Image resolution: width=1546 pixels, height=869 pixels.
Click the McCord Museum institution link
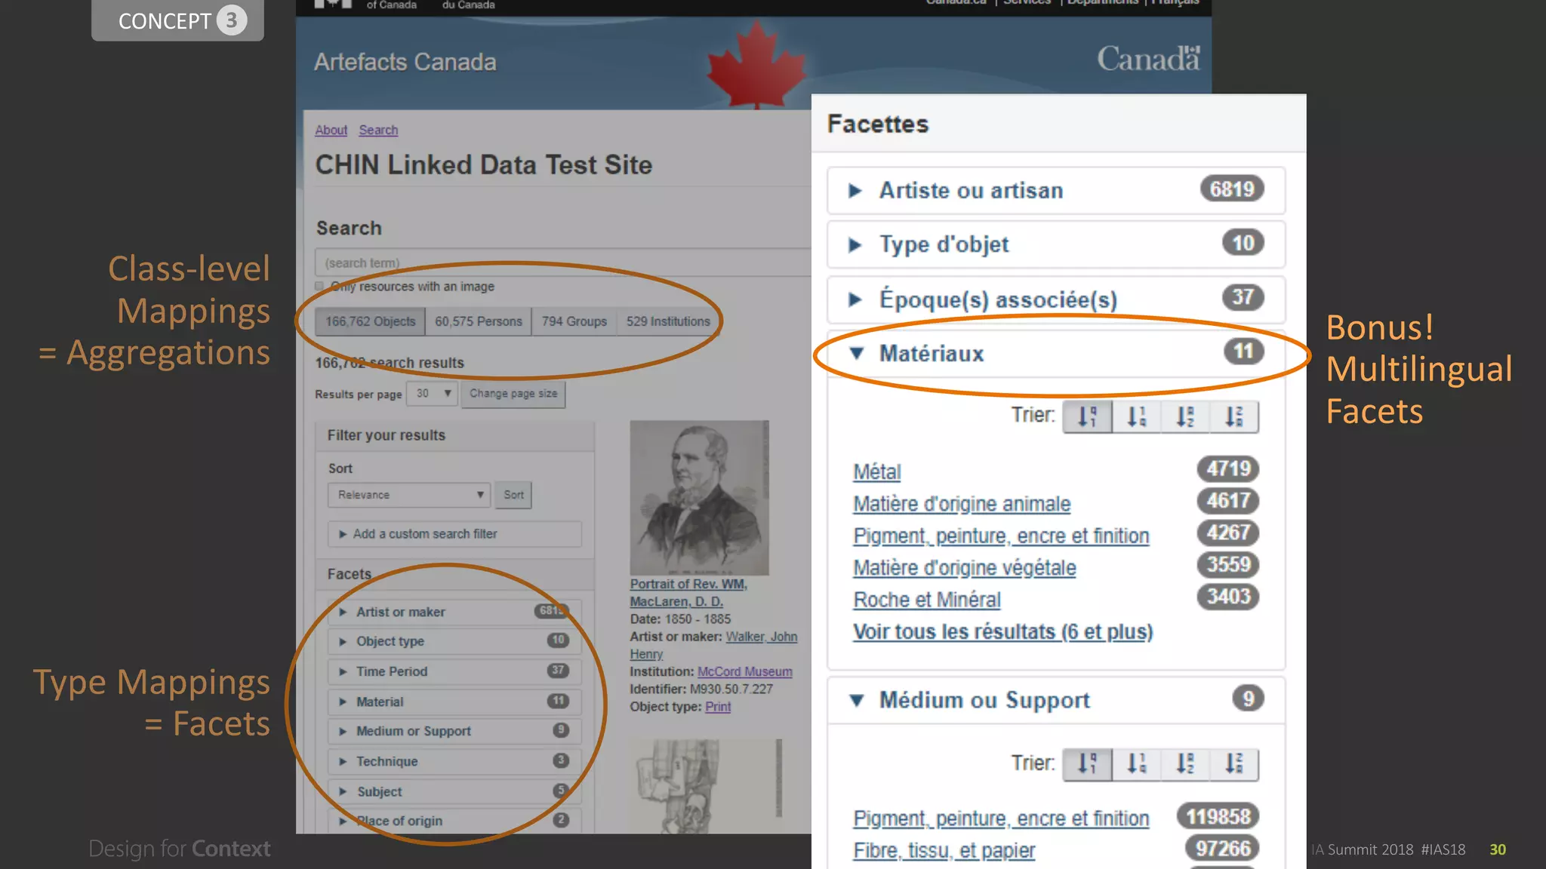(x=744, y=671)
